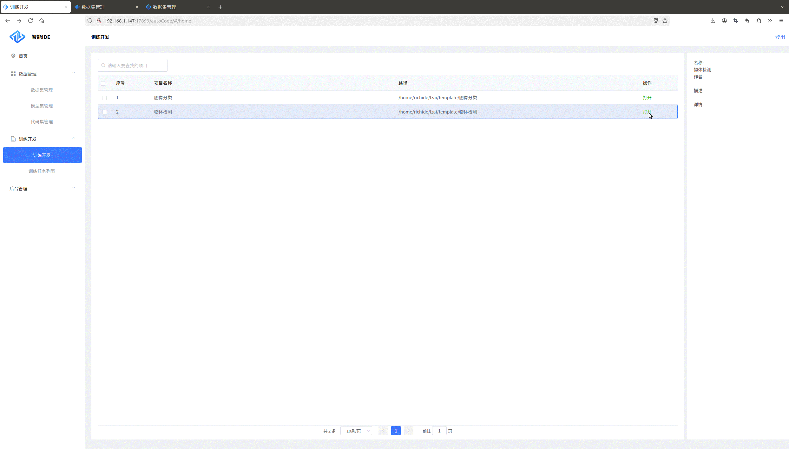This screenshot has height=449, width=789.
Task: Close the second 数据集管理 tab
Action: (x=208, y=7)
